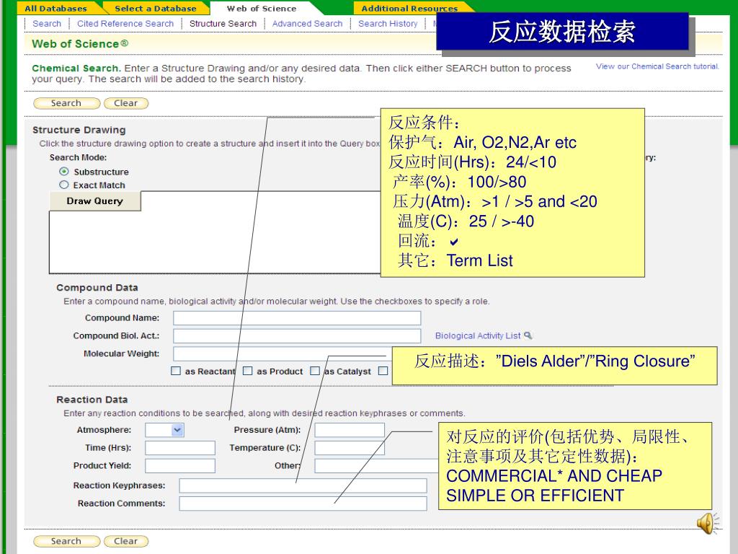
Task: Switch to the All Databases tab
Action: [x=55, y=8]
